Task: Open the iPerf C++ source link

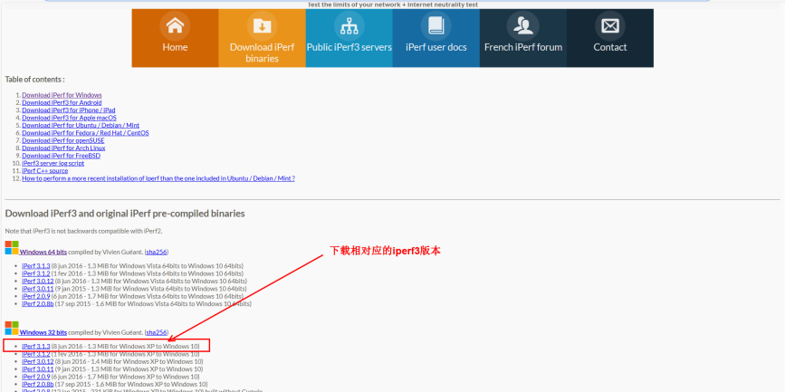Action: coord(45,170)
